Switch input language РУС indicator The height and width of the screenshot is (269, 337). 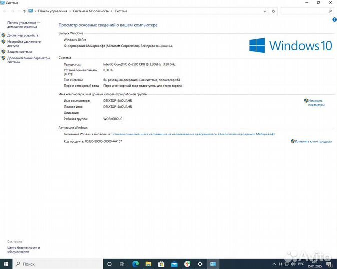click(x=301, y=264)
